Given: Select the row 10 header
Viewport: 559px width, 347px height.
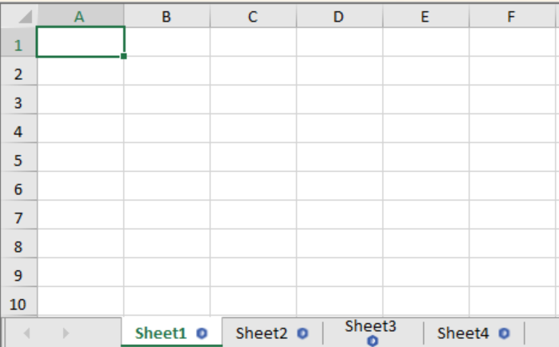Looking at the screenshot, I should coord(19,305).
